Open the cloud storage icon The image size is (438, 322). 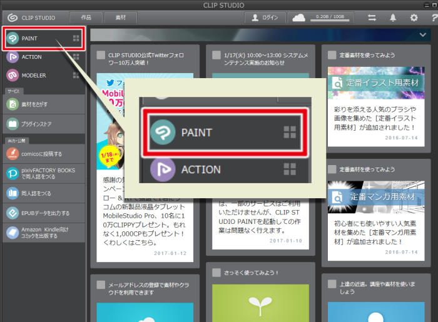click(x=298, y=18)
